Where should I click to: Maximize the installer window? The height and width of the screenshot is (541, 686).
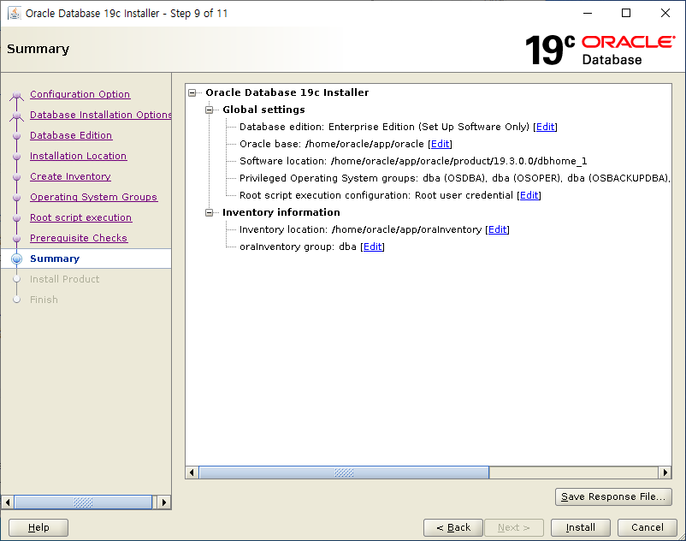tap(626, 13)
